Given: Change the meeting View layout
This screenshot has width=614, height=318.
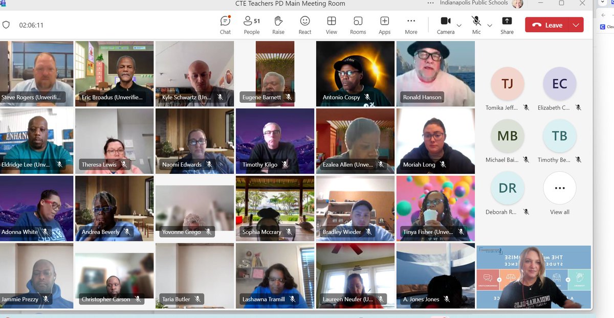Looking at the screenshot, I should coord(332,25).
